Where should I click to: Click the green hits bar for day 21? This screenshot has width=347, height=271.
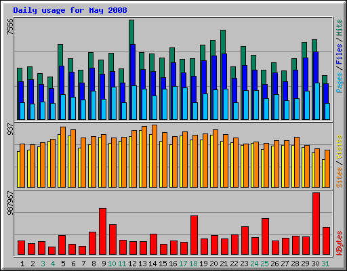pyautogui.click(x=223, y=41)
